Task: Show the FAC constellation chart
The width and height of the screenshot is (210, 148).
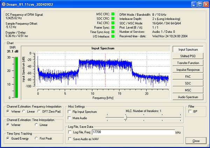Action: coord(188,77)
